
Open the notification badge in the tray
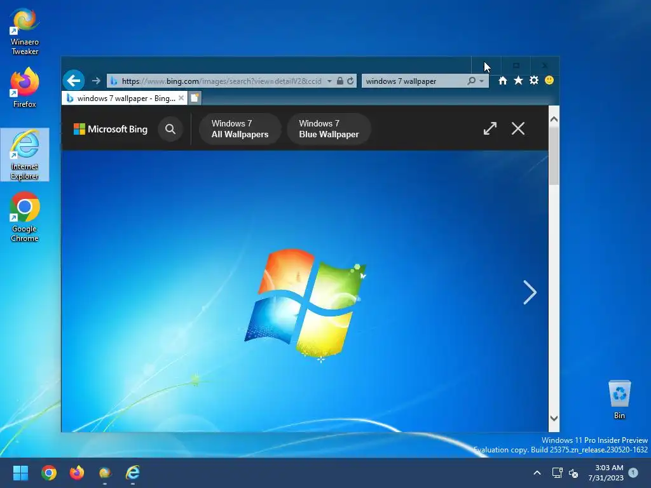pyautogui.click(x=633, y=472)
